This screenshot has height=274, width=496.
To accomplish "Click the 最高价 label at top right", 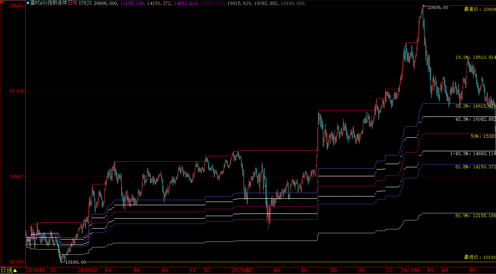I will pos(480,9).
